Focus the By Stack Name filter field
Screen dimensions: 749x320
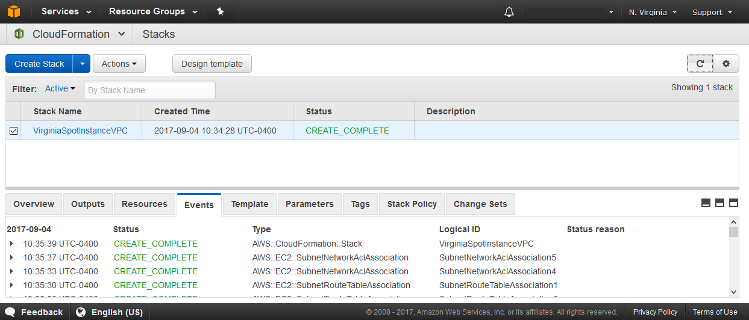(x=149, y=90)
